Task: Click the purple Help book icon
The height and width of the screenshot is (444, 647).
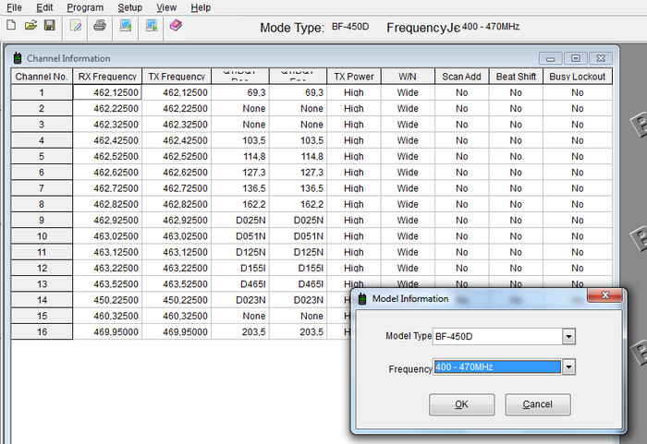Action: 176,25
